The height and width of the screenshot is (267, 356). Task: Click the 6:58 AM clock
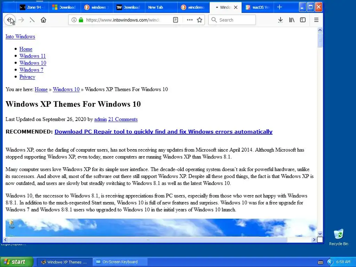click(x=343, y=262)
